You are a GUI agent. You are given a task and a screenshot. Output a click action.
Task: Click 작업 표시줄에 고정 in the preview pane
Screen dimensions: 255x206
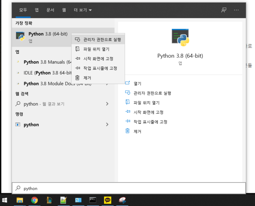pos(150,122)
